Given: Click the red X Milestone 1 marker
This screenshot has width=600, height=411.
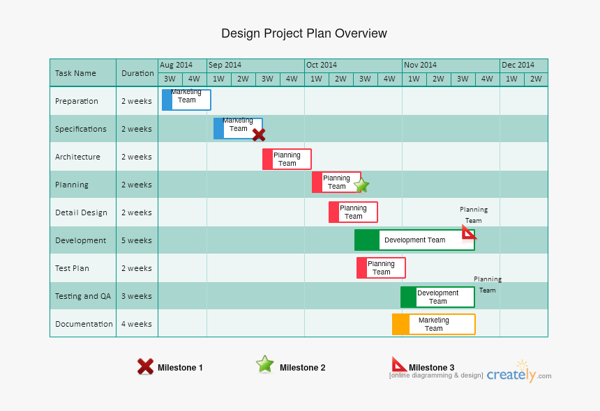Looking at the screenshot, I should tap(259, 134).
